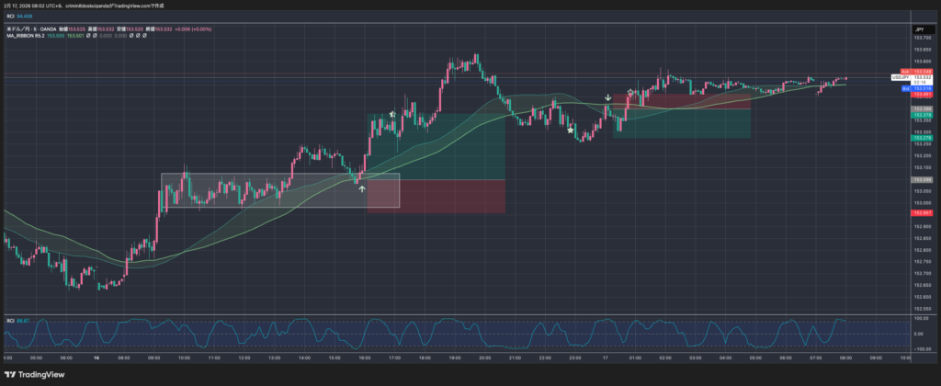Click the solid star marker near 23:00
941x386 pixels.
[572, 130]
